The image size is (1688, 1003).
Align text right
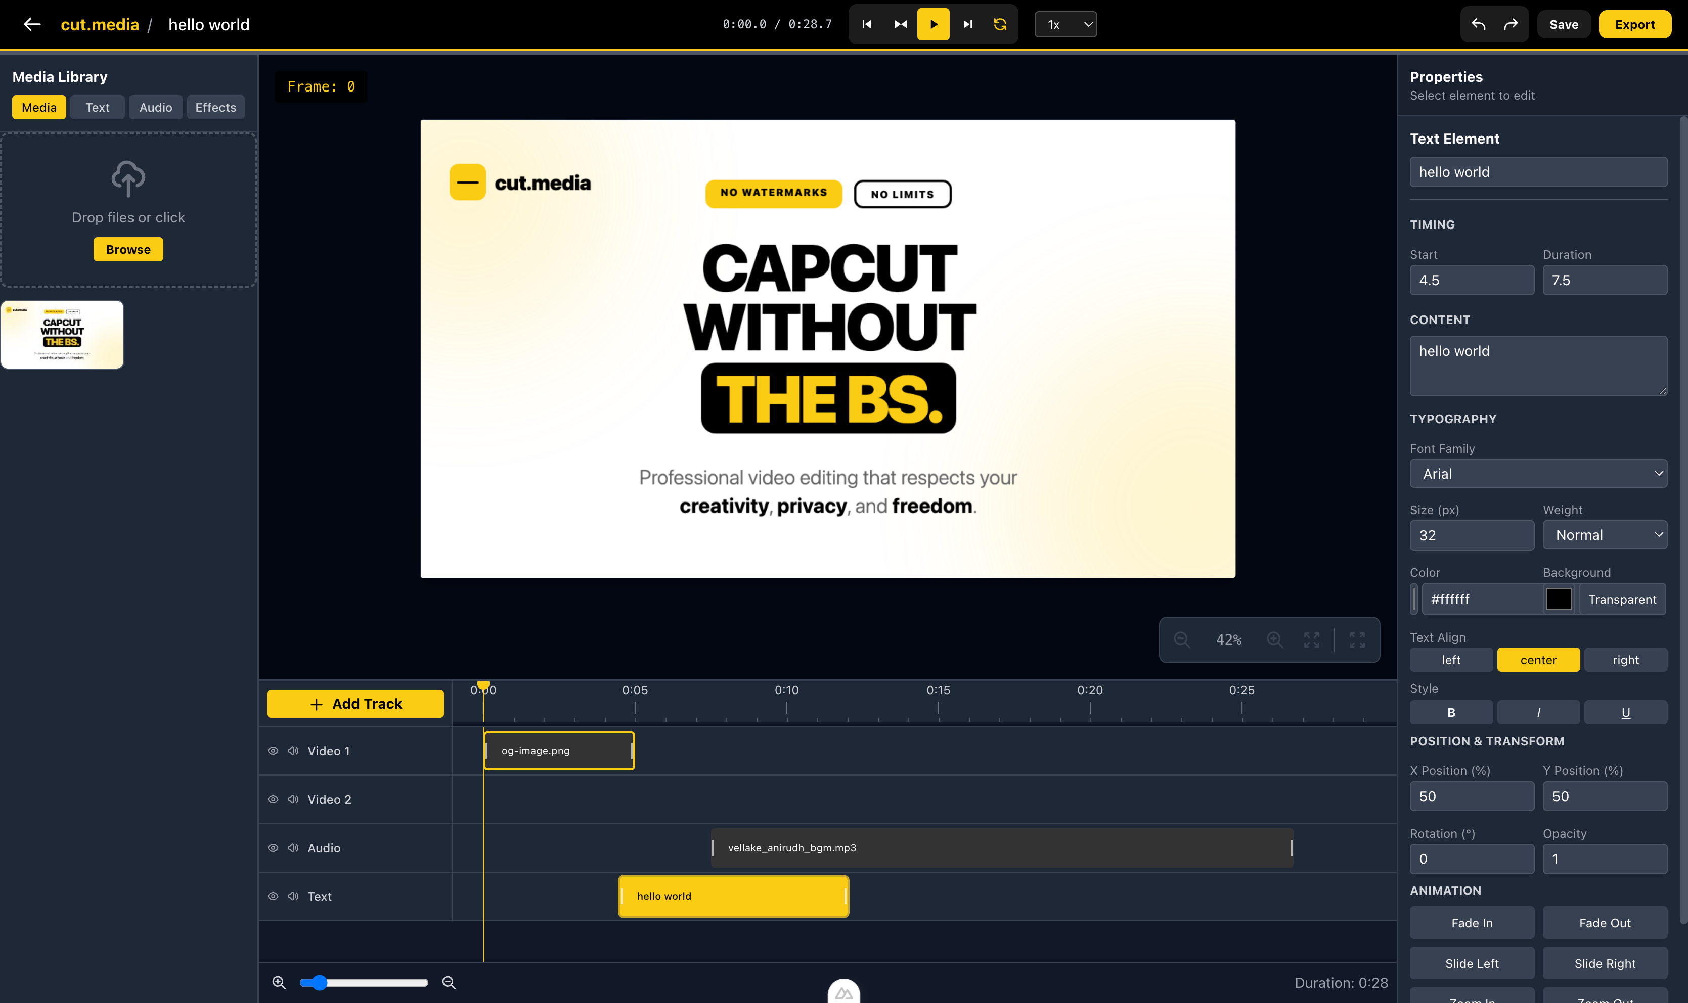(x=1625, y=660)
